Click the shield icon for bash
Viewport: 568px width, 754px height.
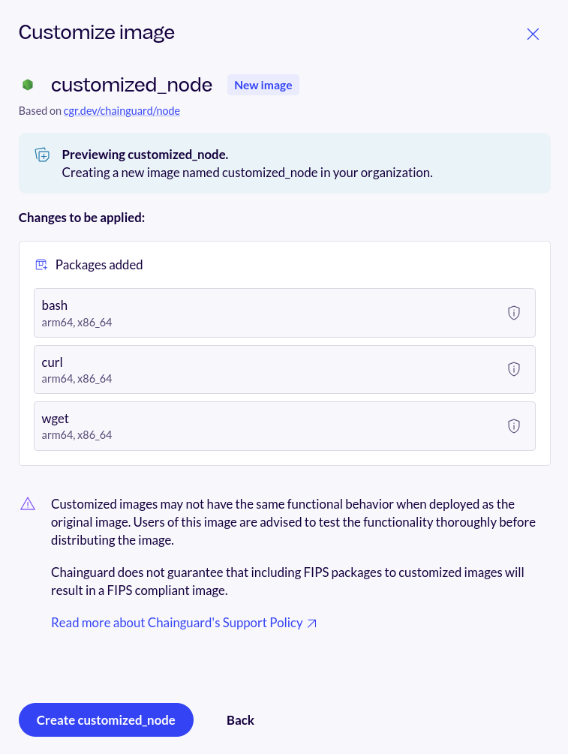[x=514, y=313]
